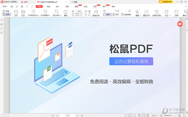This screenshot has height=117, width=188.
Task: Go to the Home (首页) tab
Action: pos(24,2)
